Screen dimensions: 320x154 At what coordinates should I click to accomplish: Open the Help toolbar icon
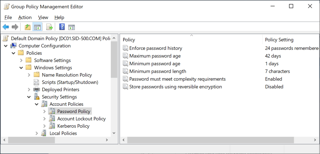[62, 27]
